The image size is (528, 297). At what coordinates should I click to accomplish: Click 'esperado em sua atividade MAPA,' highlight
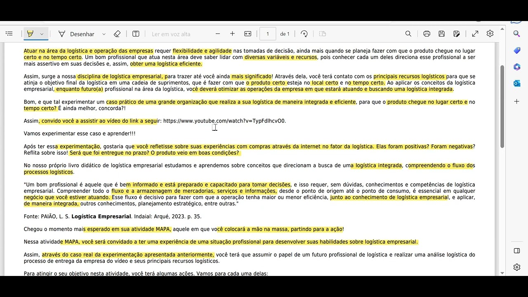pos(128,229)
